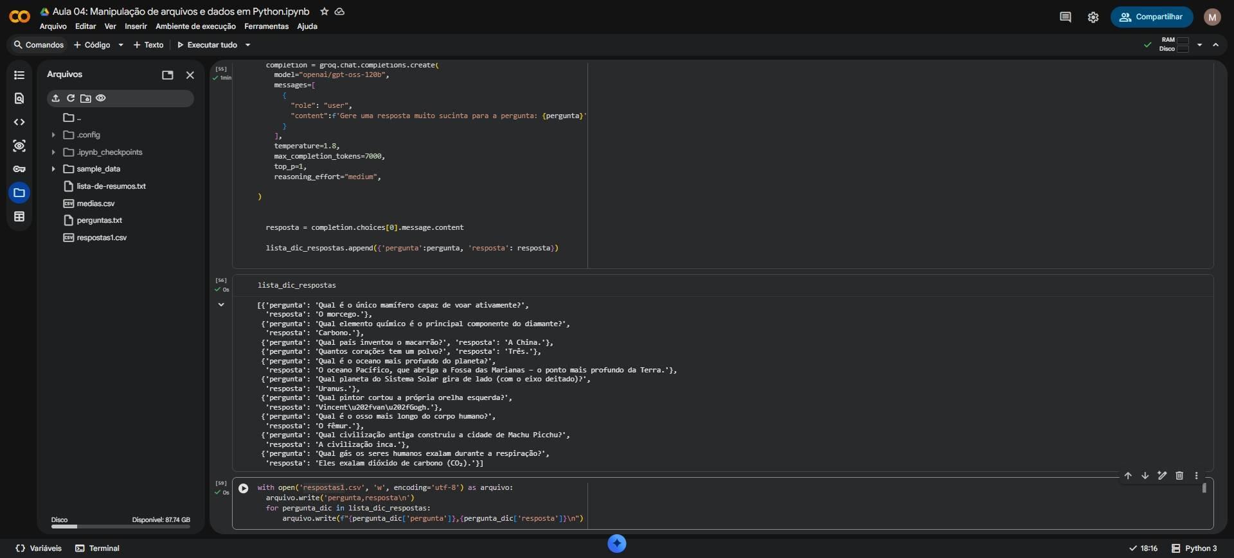Open Executar tudo dropdown arrow
This screenshot has height=558, width=1234.
tap(247, 45)
